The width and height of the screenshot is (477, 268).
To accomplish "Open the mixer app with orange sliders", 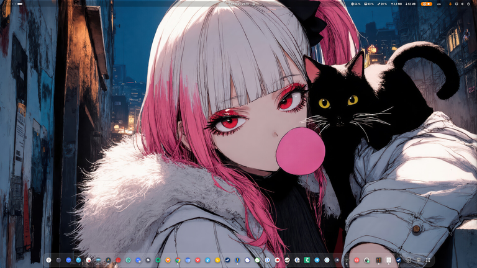I will [x=379, y=260].
